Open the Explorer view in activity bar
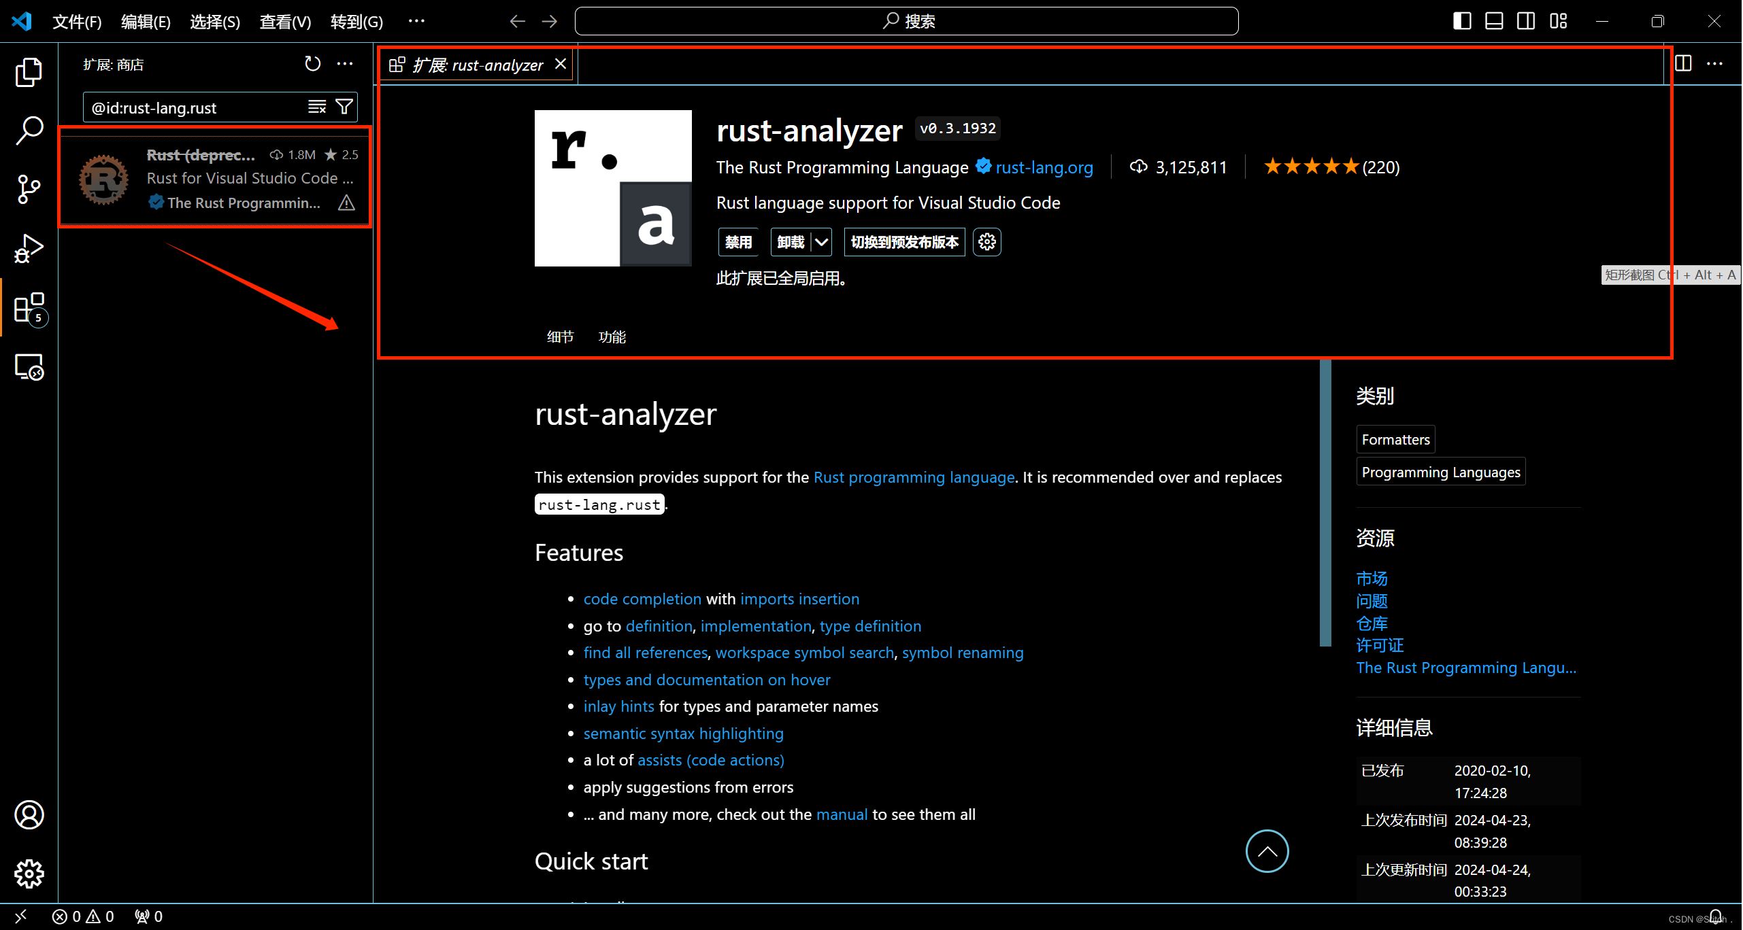Image resolution: width=1743 pixels, height=930 pixels. pyautogui.click(x=29, y=71)
